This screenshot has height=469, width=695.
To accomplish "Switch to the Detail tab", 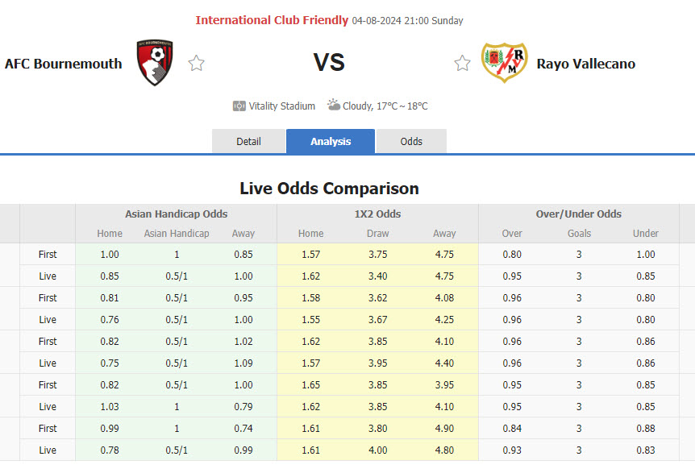I will coord(248,141).
